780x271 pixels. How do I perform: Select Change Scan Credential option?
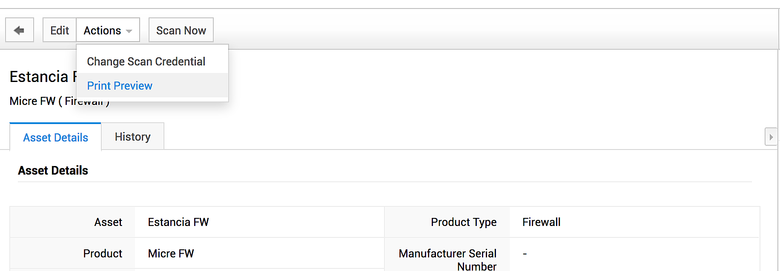(x=146, y=62)
